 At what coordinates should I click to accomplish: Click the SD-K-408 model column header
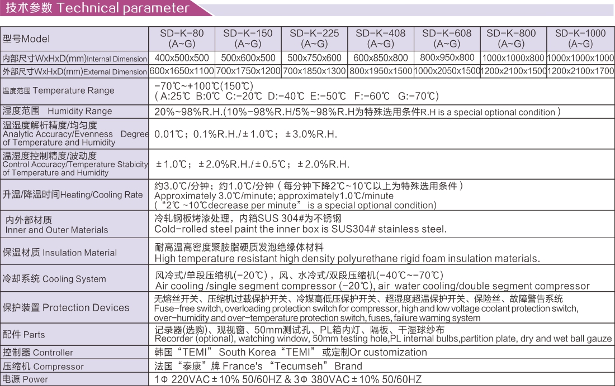[380, 38]
